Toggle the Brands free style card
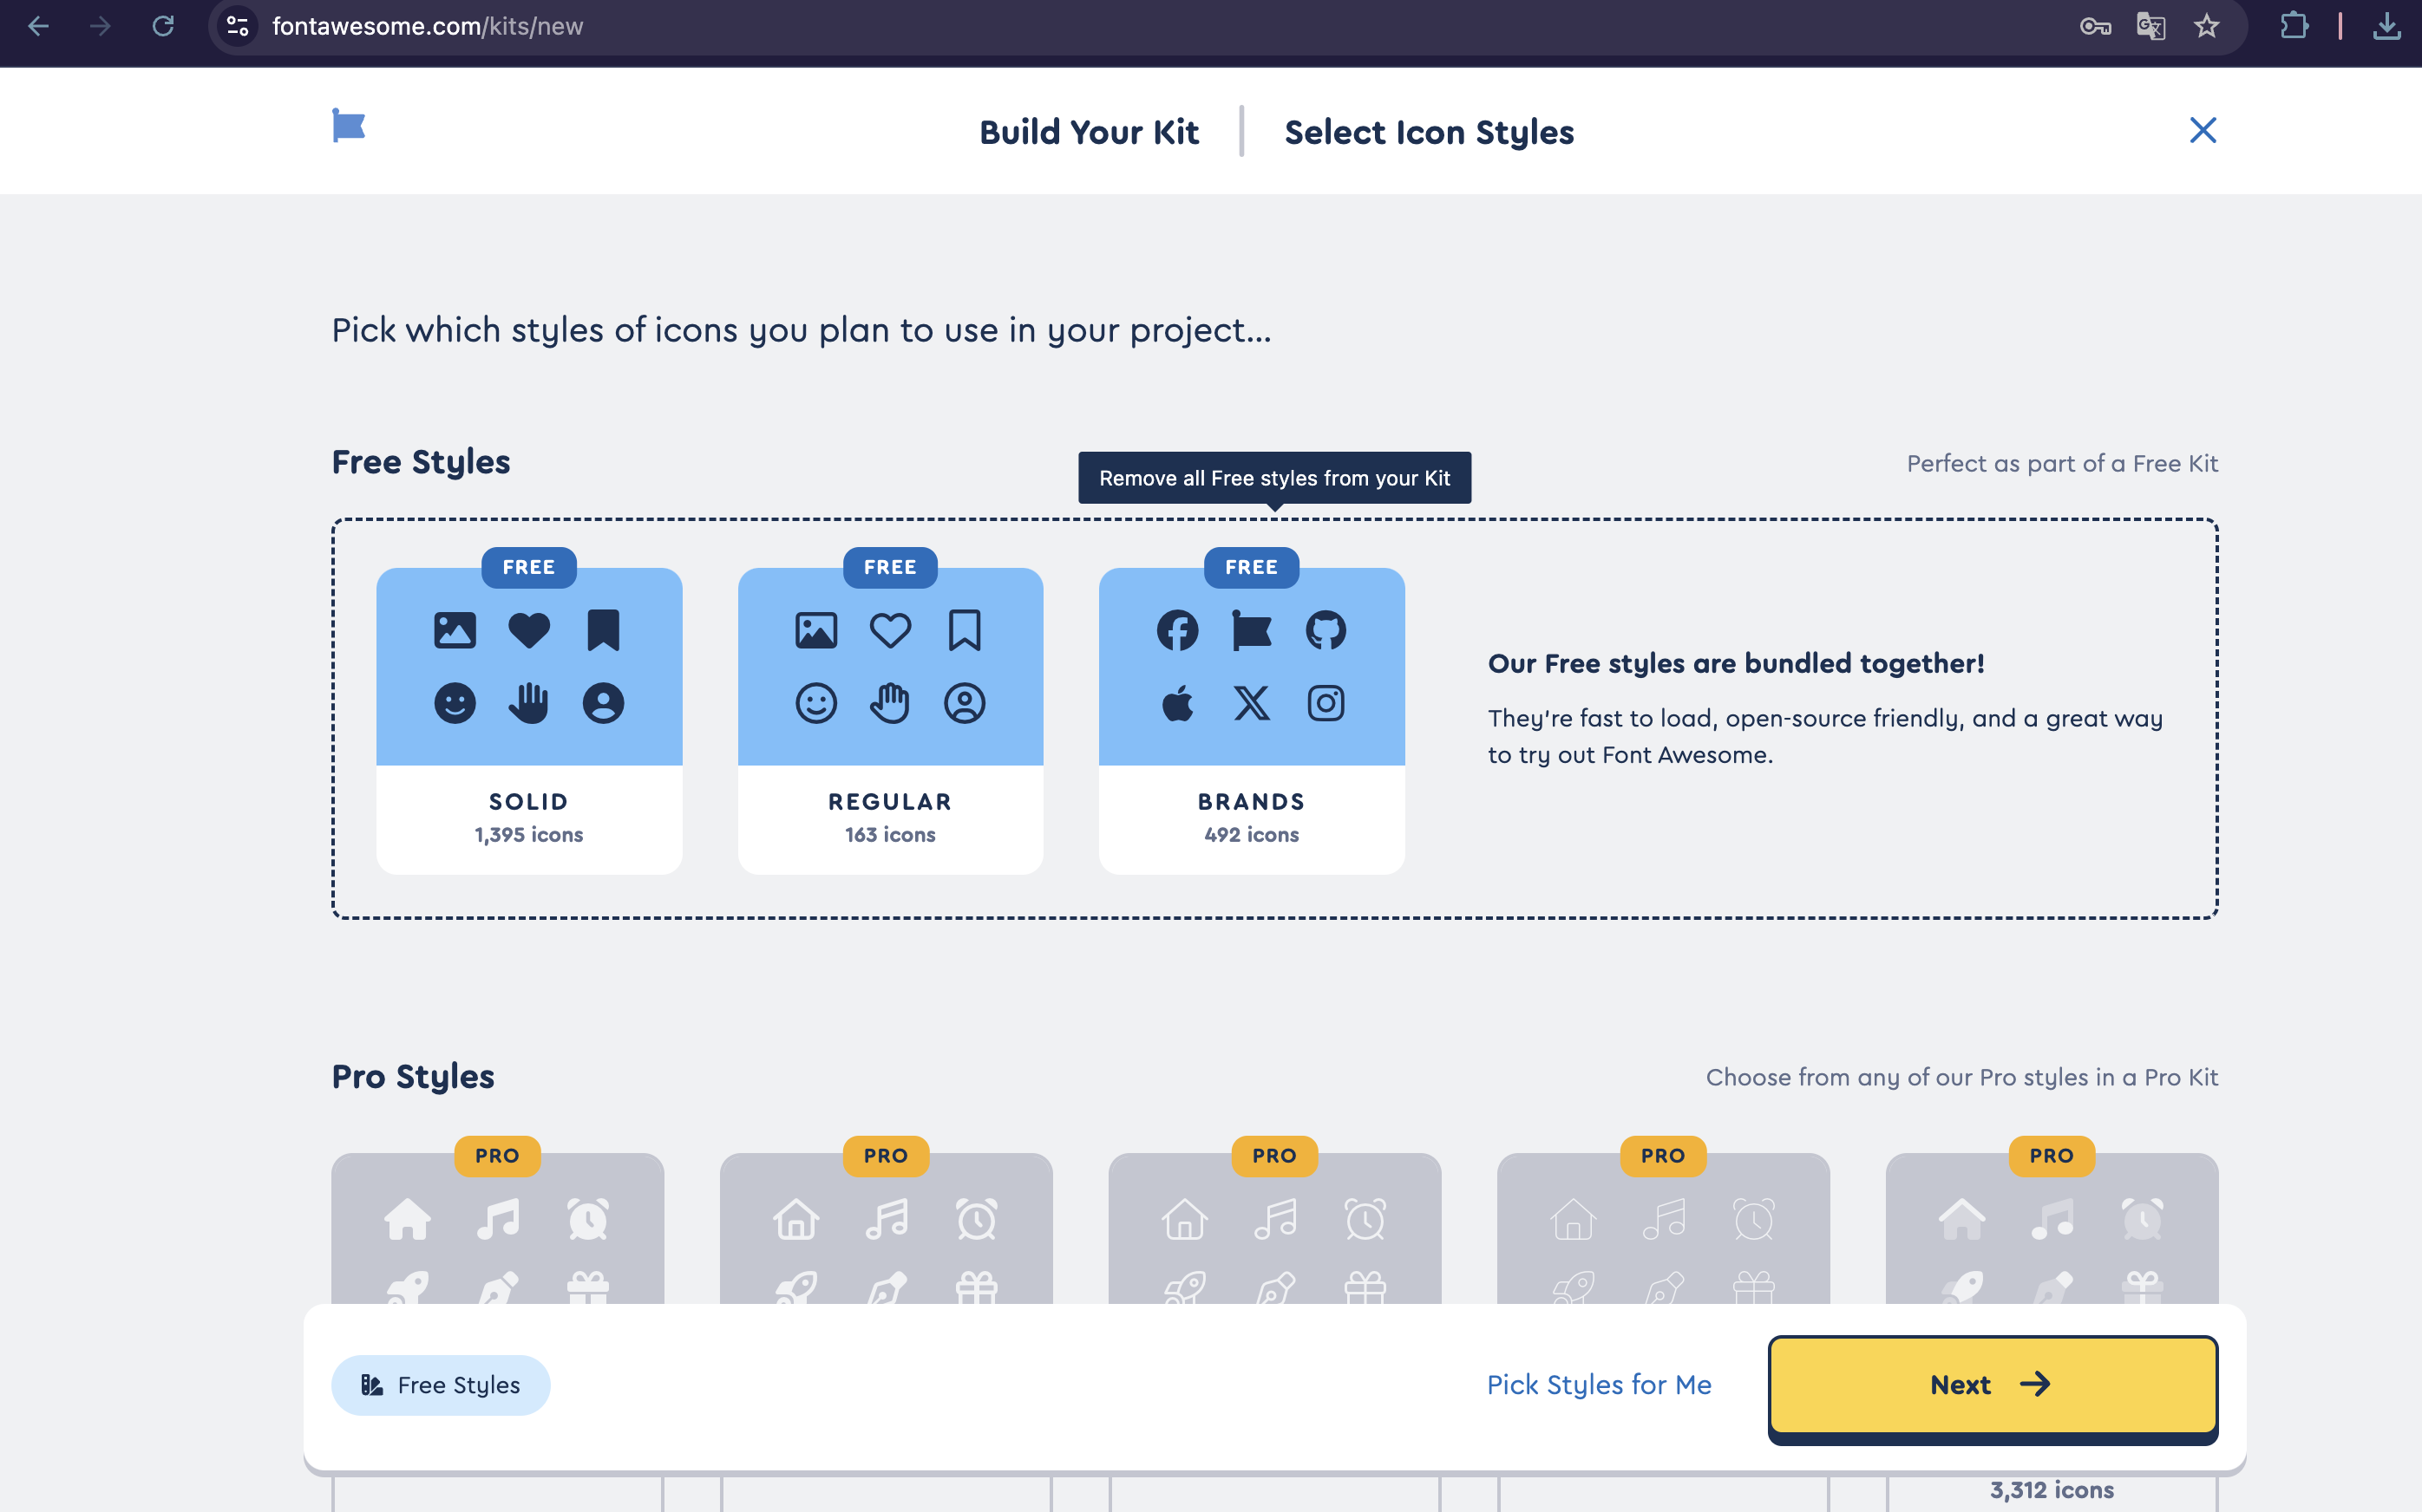 (x=1251, y=720)
